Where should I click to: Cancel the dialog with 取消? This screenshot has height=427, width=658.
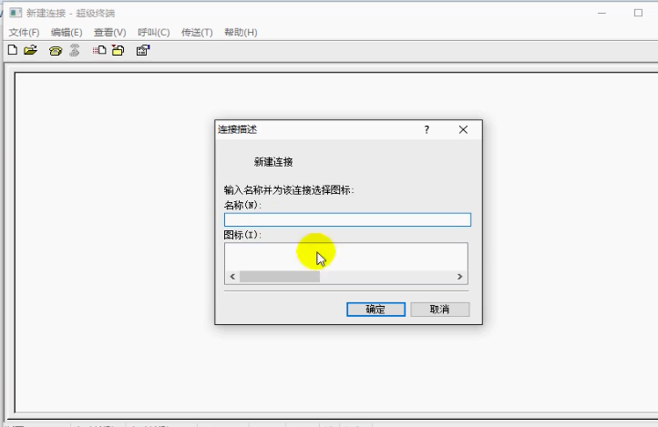440,310
